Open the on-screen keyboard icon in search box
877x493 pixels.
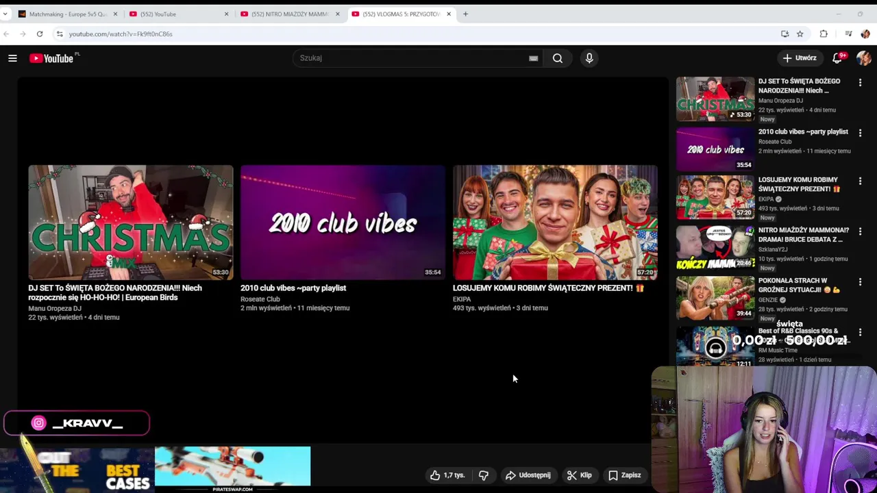533,58
